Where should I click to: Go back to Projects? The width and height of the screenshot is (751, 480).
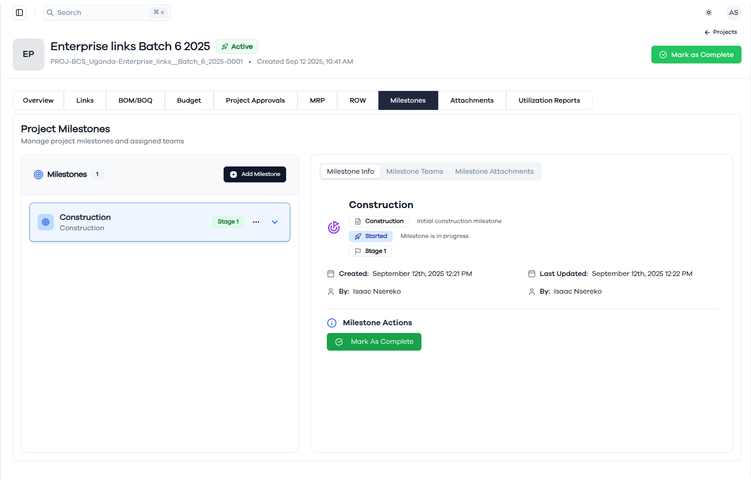point(721,32)
